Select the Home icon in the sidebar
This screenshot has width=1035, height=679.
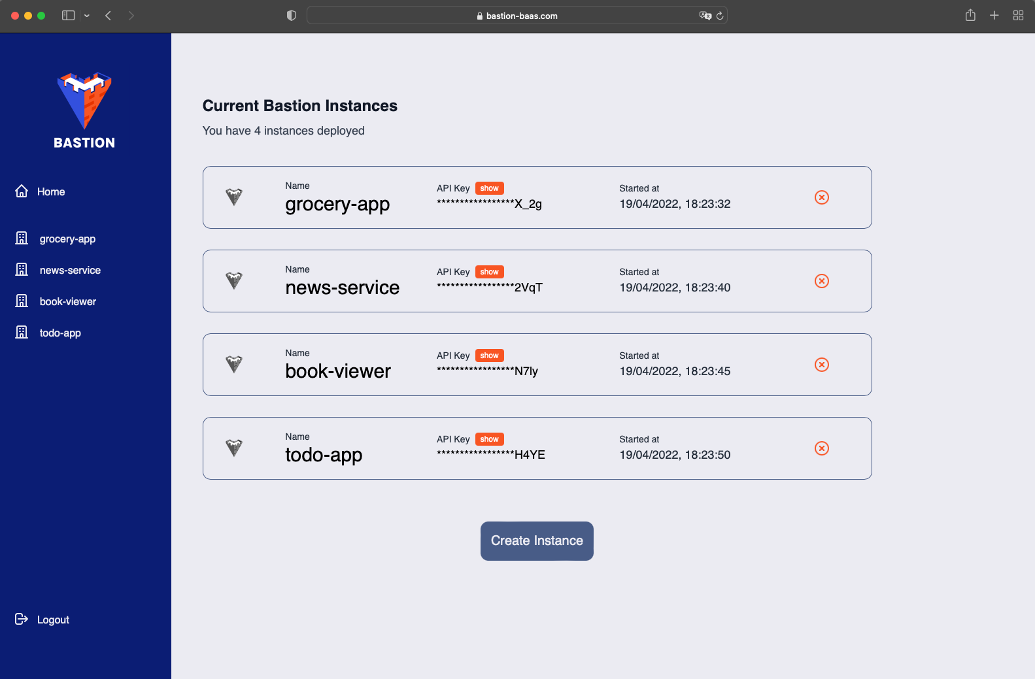pos(22,191)
